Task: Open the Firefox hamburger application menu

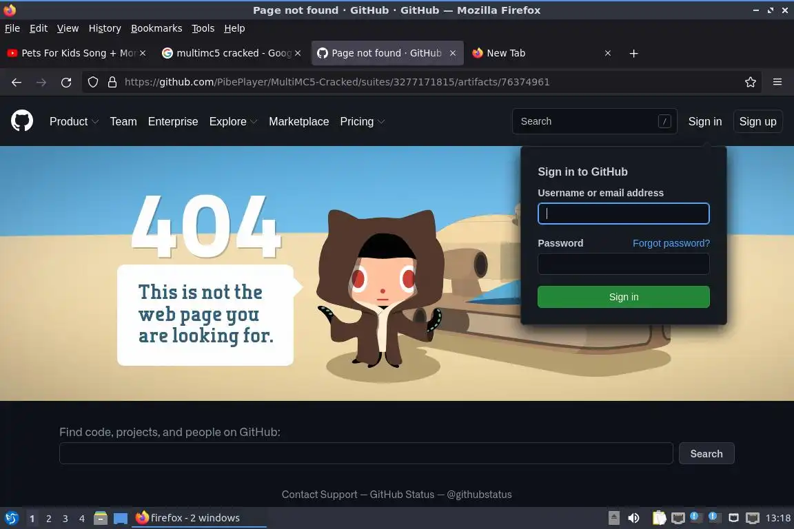Action: point(777,82)
